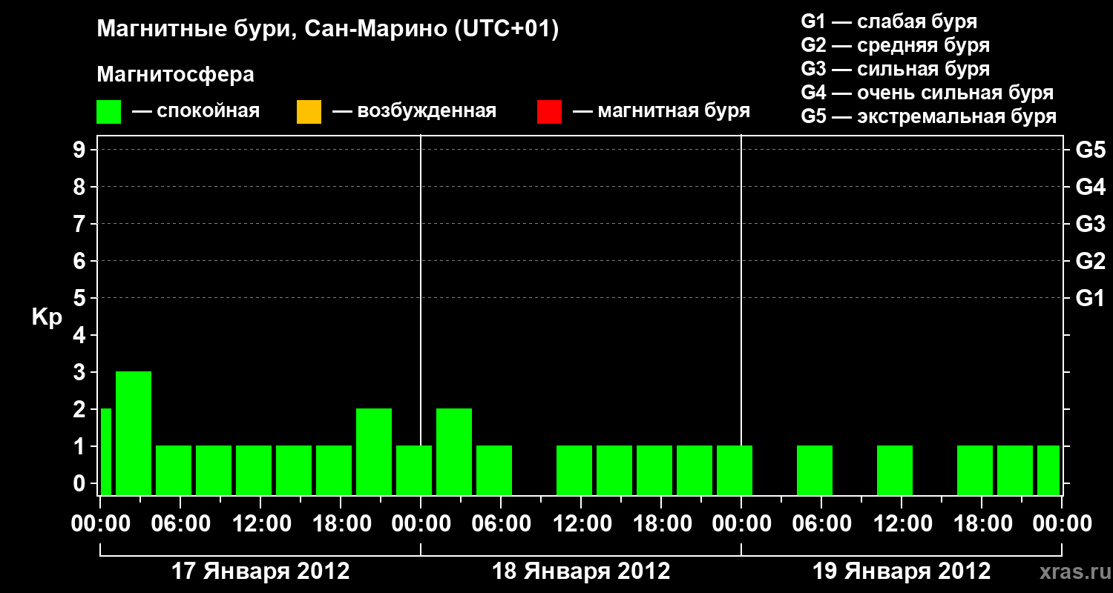Click the '18:00' time label for 19 January

(x=982, y=524)
